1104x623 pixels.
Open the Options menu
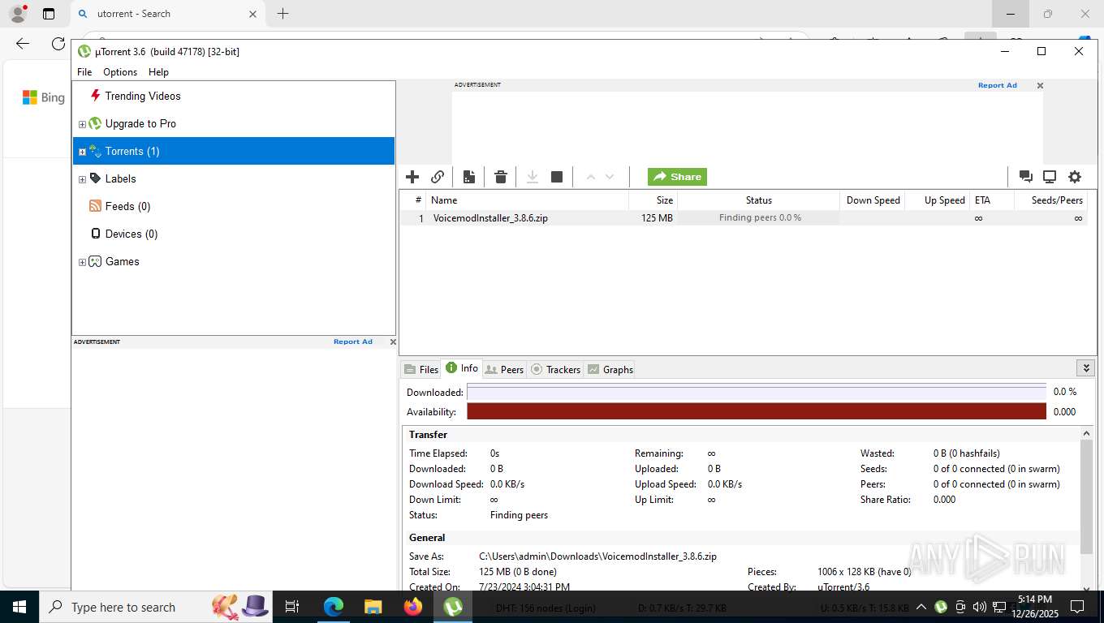click(120, 72)
